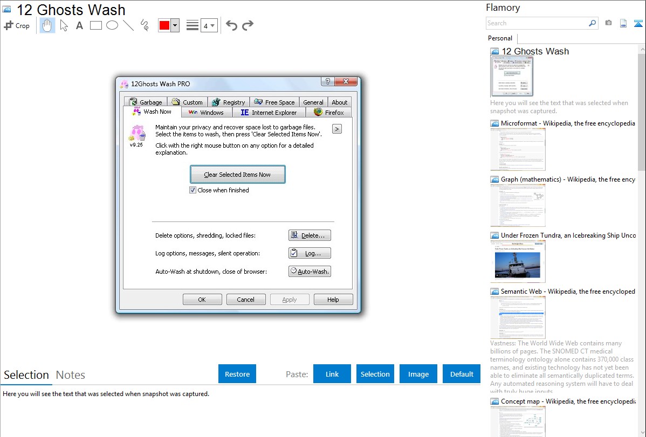The width and height of the screenshot is (646, 437).
Task: Redo the last edit
Action: 248,25
